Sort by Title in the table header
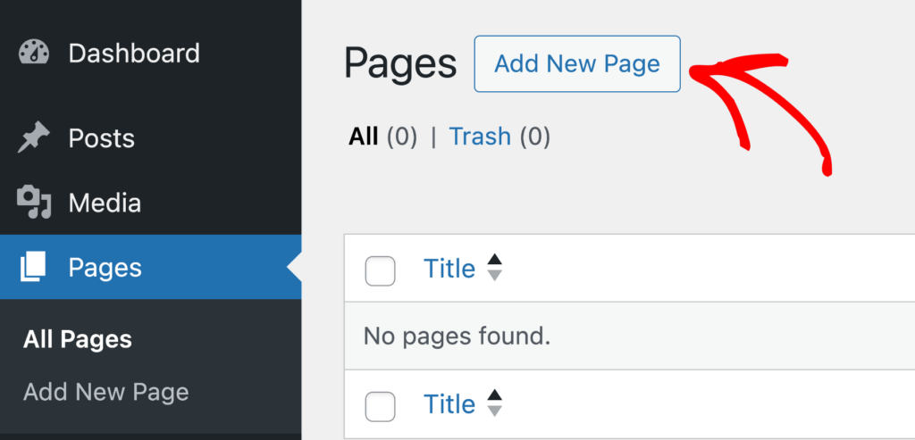The height and width of the screenshot is (440, 915). tap(449, 269)
